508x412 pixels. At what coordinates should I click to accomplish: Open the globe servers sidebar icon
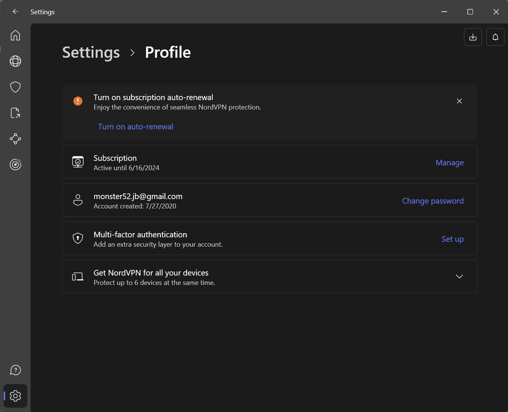click(x=15, y=61)
